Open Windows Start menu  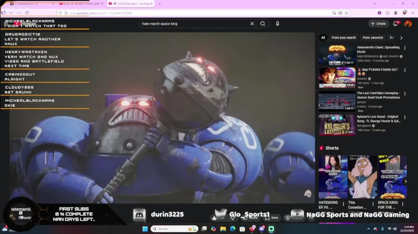pyautogui.click(x=145, y=229)
